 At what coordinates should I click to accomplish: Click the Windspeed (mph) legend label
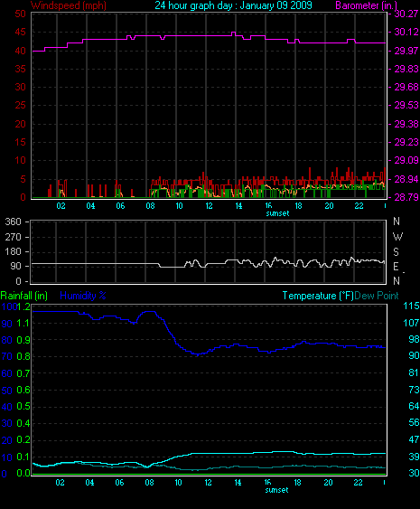[69, 5]
